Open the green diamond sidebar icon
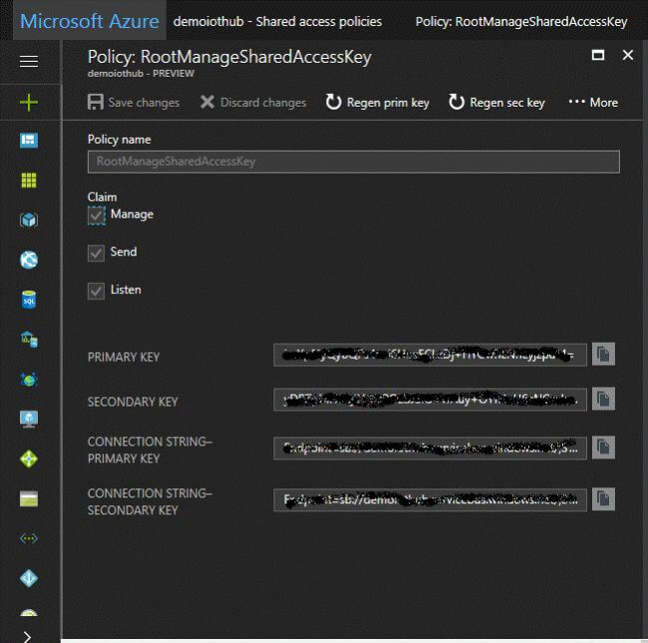Screen dimensions: 648x643 29,459
